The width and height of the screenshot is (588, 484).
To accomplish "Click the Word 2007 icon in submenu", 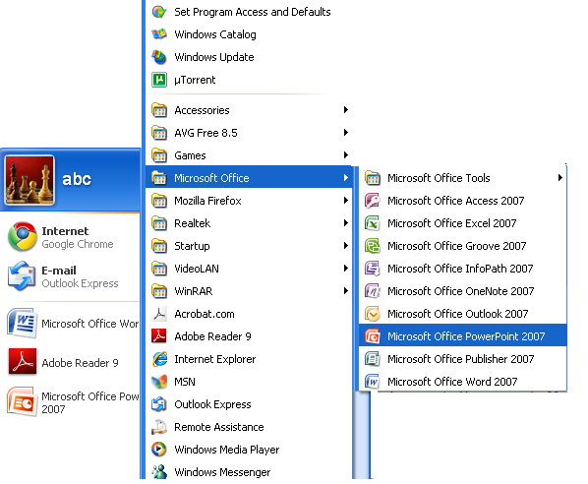I will point(373,382).
